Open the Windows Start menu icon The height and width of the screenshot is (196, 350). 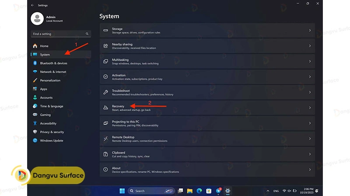click(122, 191)
